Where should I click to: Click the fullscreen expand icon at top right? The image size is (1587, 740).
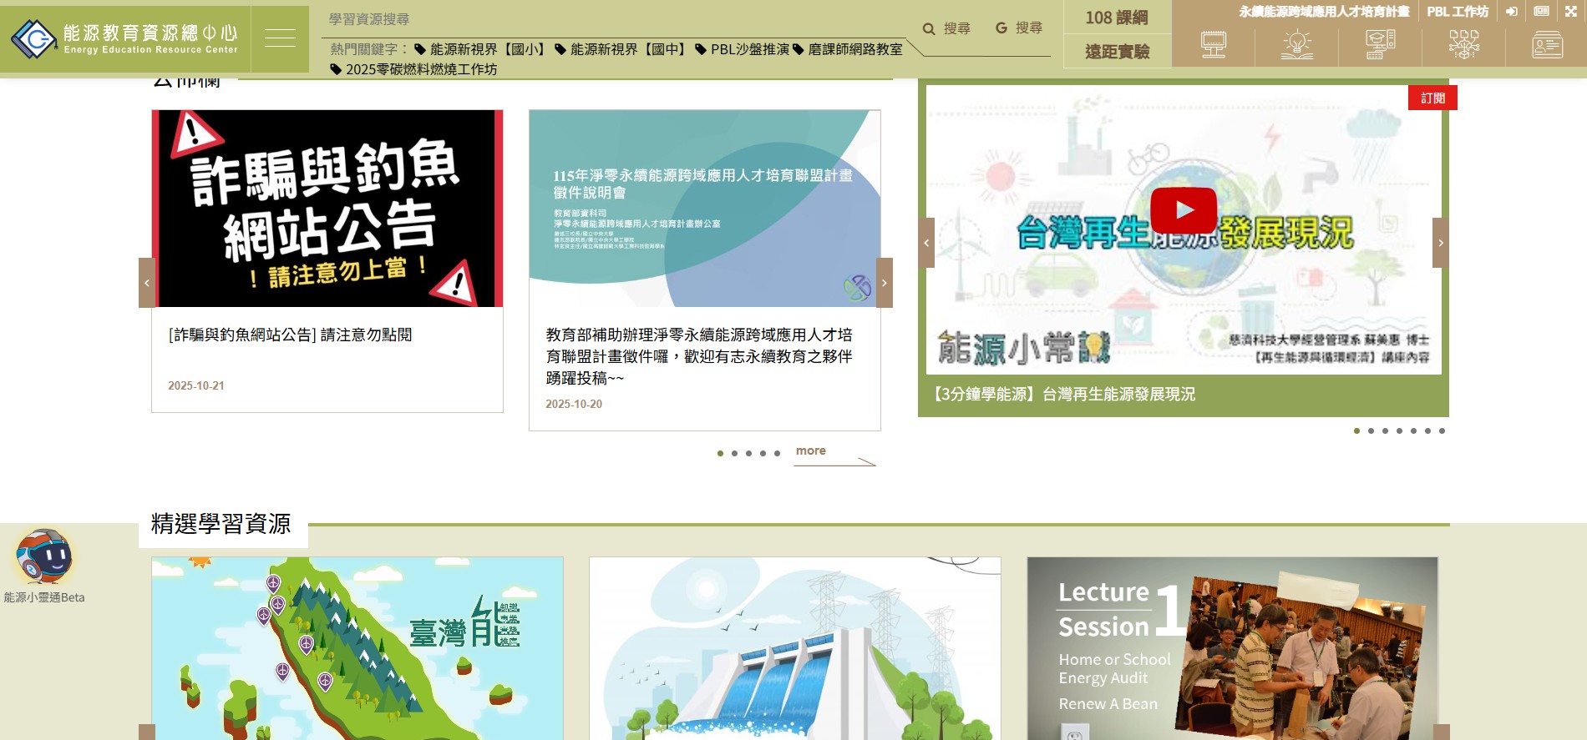pyautogui.click(x=1570, y=12)
